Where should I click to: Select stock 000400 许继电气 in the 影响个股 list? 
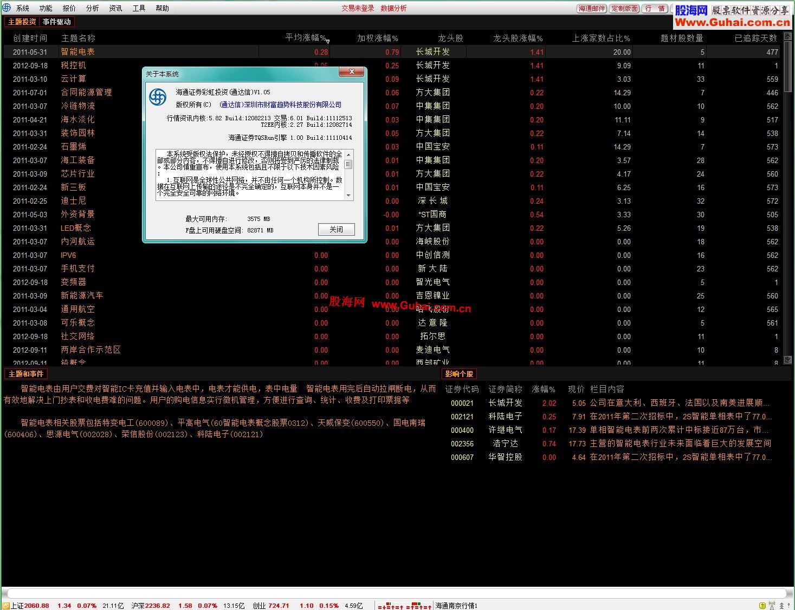[611, 430]
